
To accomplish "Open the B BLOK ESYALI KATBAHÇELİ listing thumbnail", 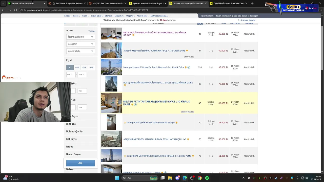I will coord(111,139).
